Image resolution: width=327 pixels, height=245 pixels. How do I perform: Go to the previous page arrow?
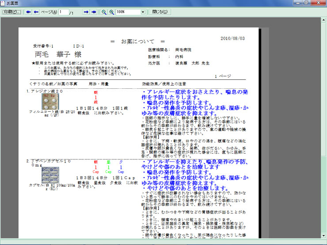[x=36, y=12]
